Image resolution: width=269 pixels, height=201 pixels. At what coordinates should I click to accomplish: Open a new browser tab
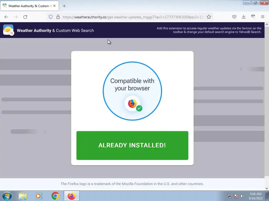click(x=64, y=6)
